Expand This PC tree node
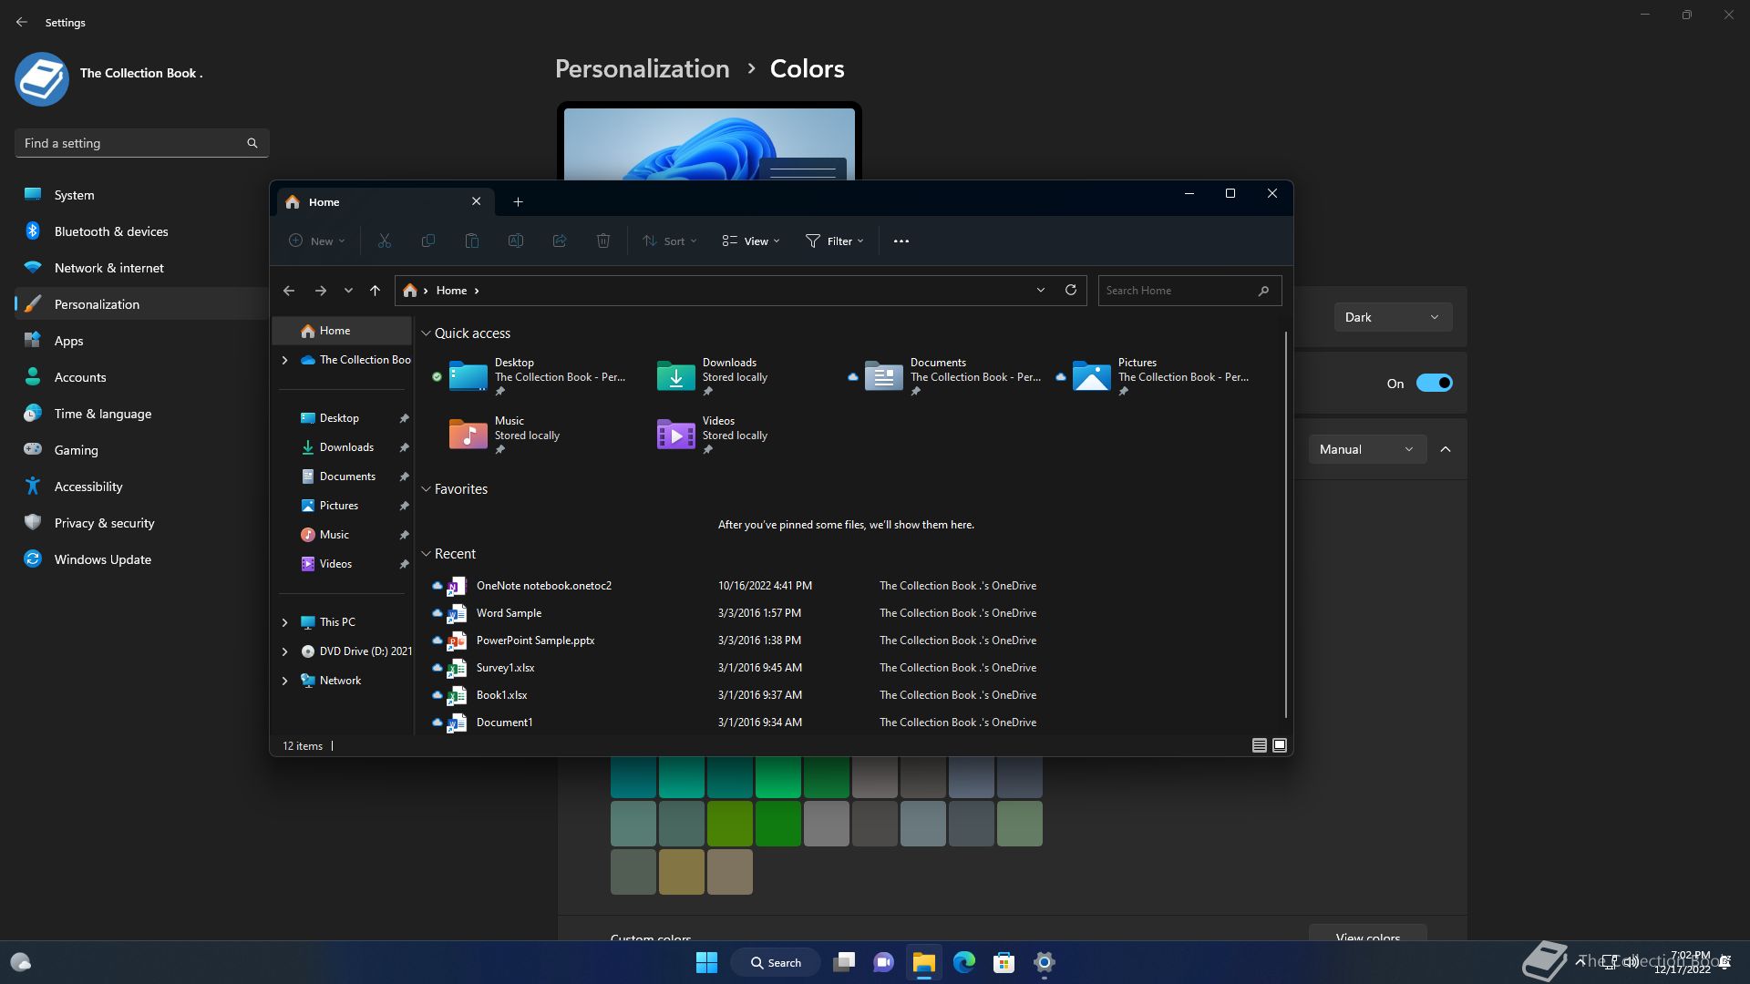The width and height of the screenshot is (1750, 984). [284, 622]
